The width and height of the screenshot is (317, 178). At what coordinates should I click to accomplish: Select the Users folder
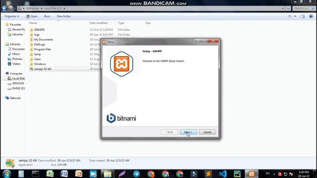coord(38,59)
